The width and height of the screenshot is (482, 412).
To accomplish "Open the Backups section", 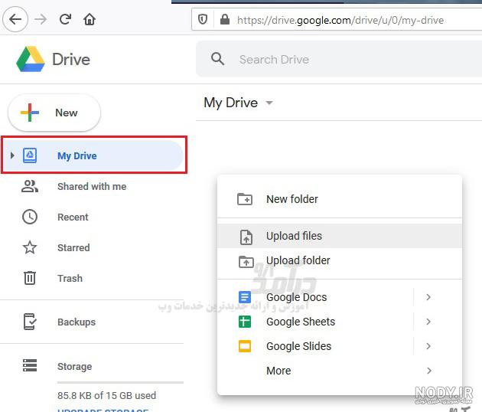I will tap(92, 322).
